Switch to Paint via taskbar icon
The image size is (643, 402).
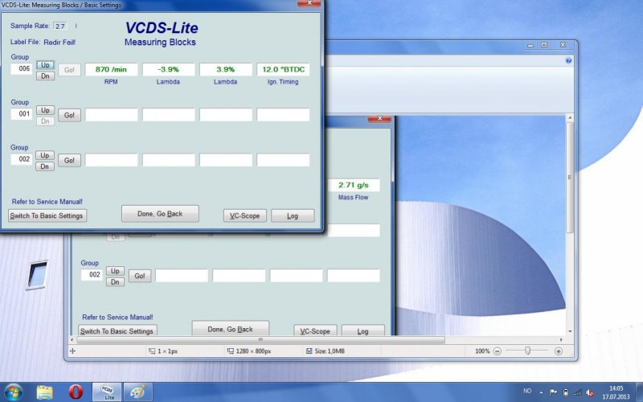point(138,392)
